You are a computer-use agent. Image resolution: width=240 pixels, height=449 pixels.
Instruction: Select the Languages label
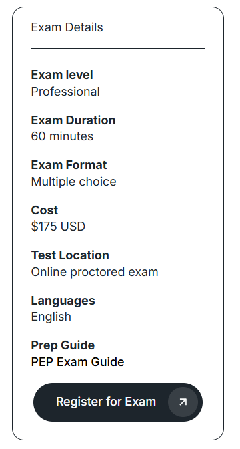coord(63,301)
